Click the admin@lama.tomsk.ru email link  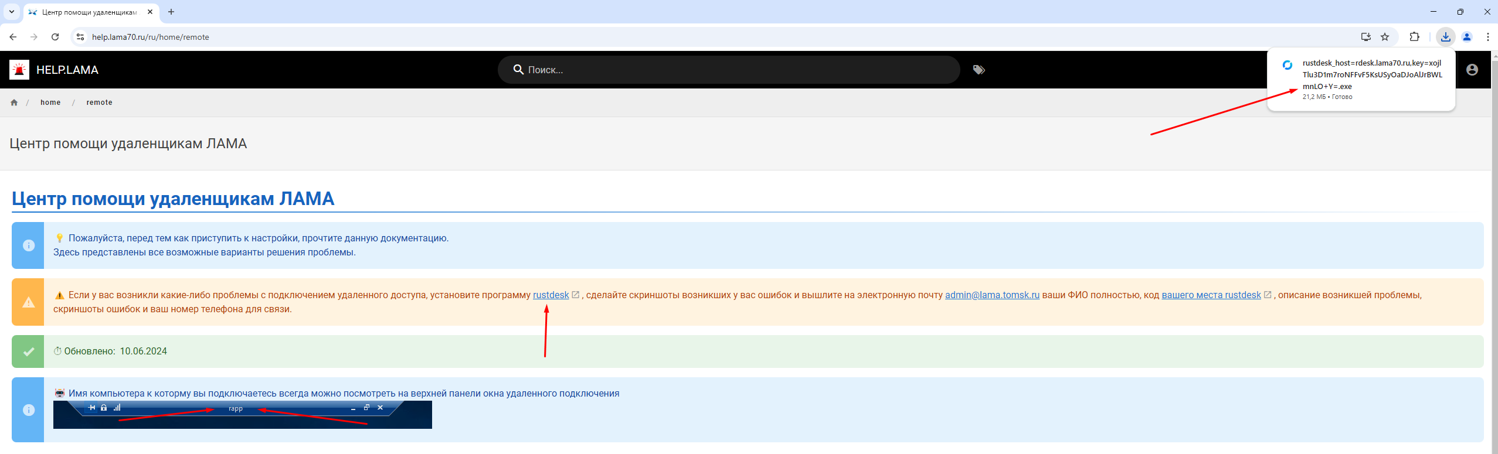992,295
